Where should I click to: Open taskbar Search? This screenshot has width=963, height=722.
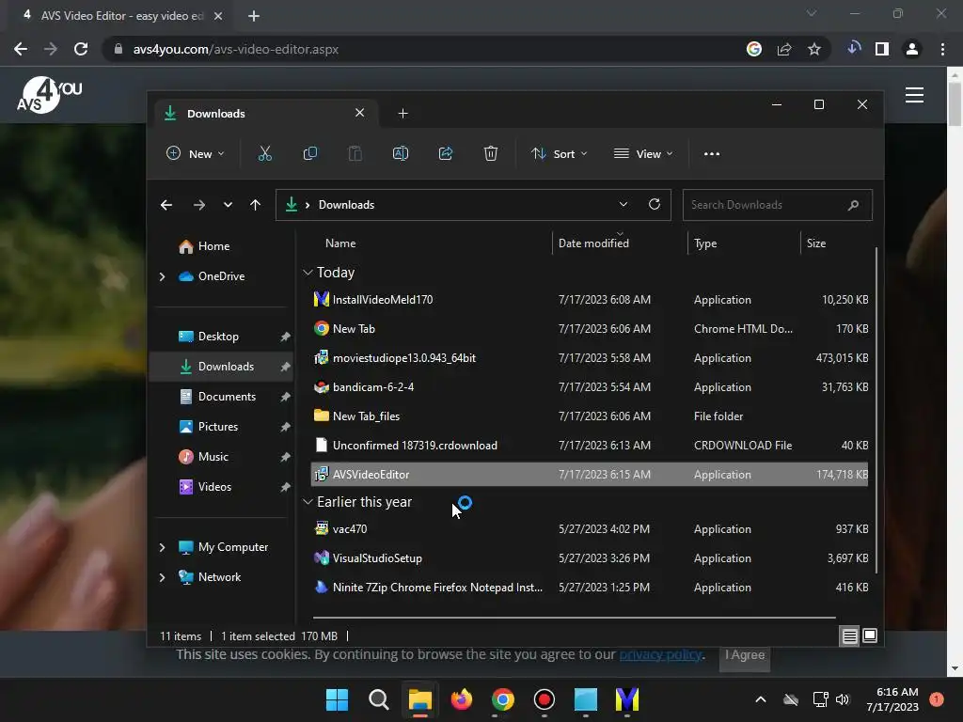tap(378, 699)
